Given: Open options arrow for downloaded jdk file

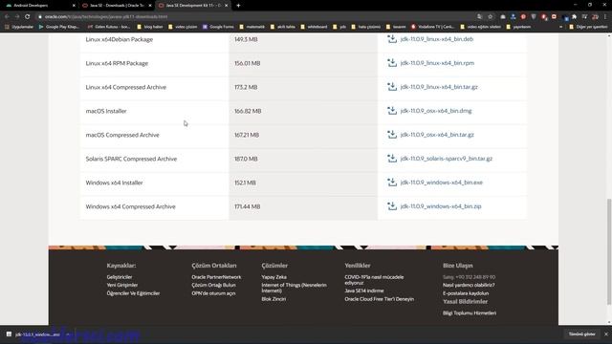Looking at the screenshot, I should coord(68,334).
